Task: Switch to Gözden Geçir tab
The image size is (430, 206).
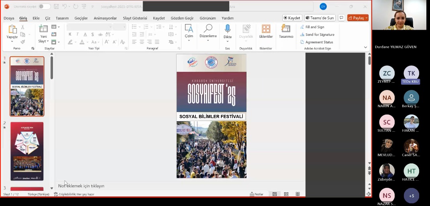Action: coord(182,18)
